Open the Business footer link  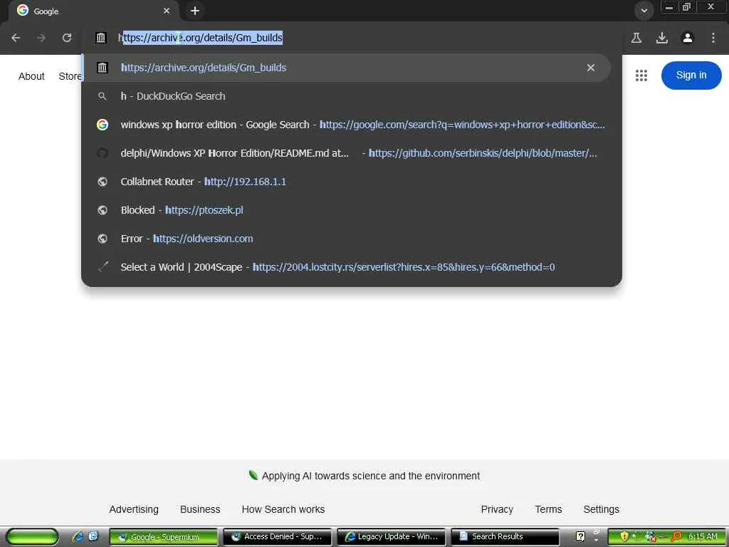(200, 509)
